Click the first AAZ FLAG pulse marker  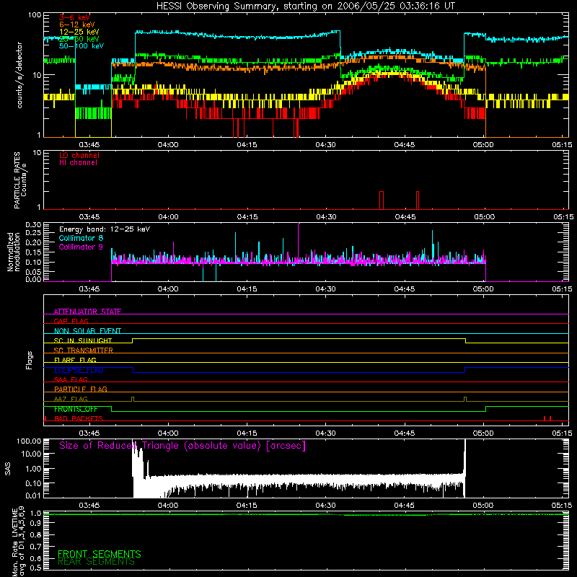tap(133, 399)
